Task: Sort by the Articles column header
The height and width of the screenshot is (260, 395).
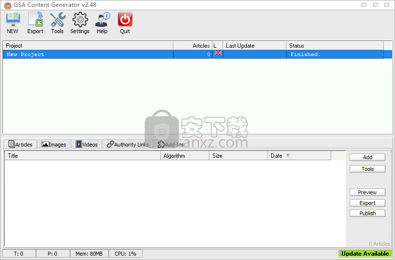Action: click(193, 46)
